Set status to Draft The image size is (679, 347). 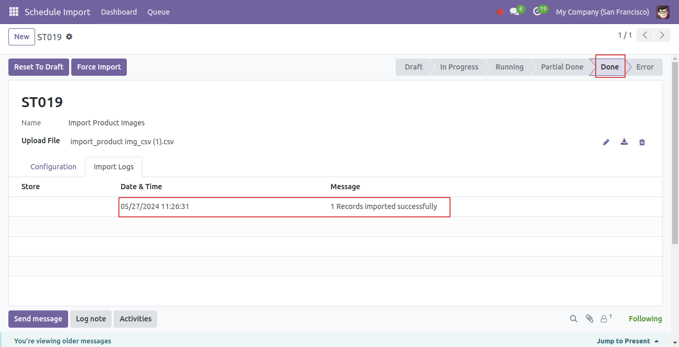[x=413, y=67]
